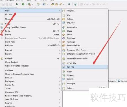Expand the Import submenu arrow
The height and width of the screenshot is (107, 127).
pos(60,50)
